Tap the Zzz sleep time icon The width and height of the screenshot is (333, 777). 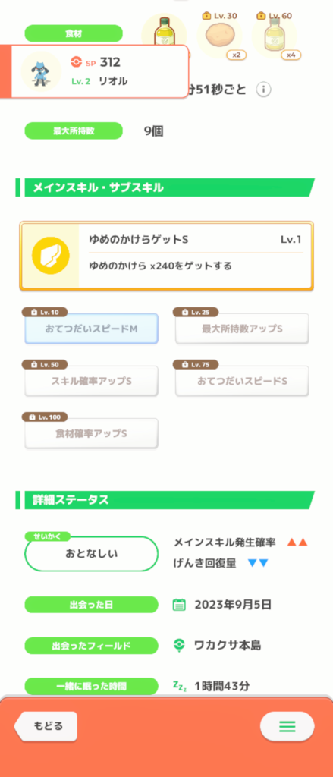pyautogui.click(x=179, y=685)
